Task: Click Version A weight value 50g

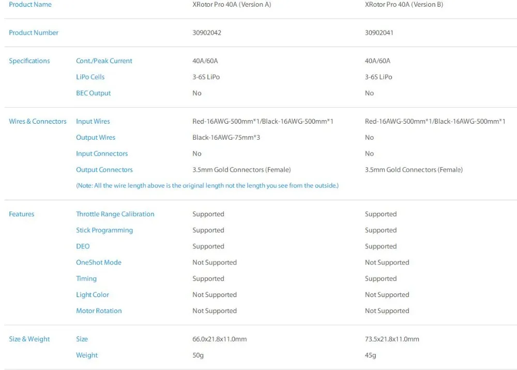Action: 198,355
